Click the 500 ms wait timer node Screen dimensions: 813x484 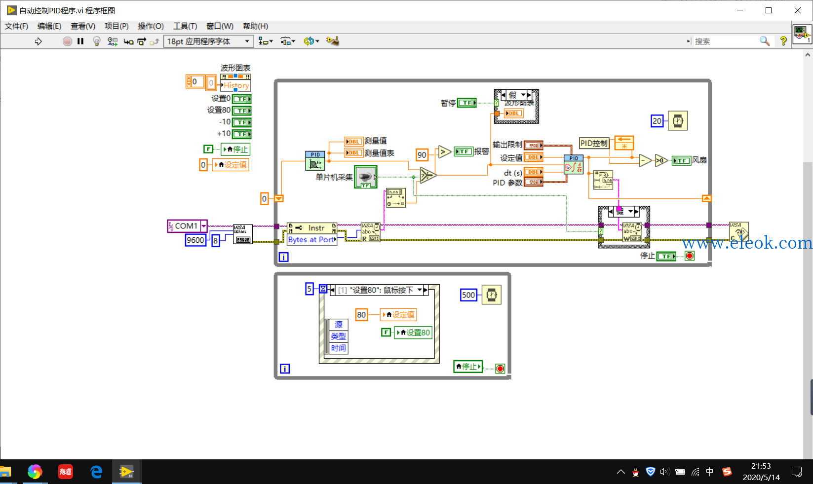click(491, 295)
